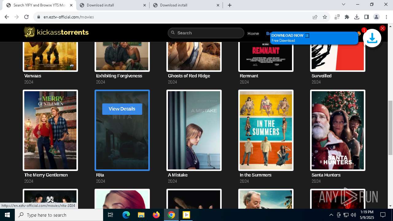Open the Home navigation link
This screenshot has height=221, width=393.
(x=253, y=33)
